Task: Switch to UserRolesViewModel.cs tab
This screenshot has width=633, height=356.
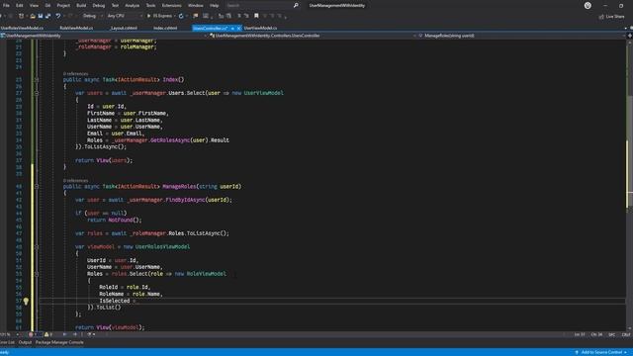Action: pos(22,28)
